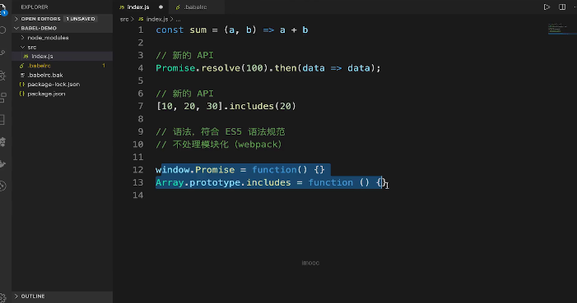Click line number 7 in the gutter
Viewport: 577px width, 303px height.
pyautogui.click(x=141, y=106)
